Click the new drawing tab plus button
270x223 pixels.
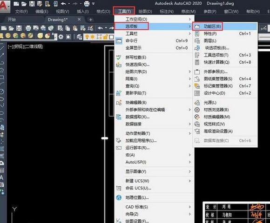point(91,20)
